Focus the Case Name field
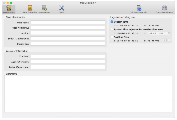The image size is (177, 120). [x=68, y=22]
